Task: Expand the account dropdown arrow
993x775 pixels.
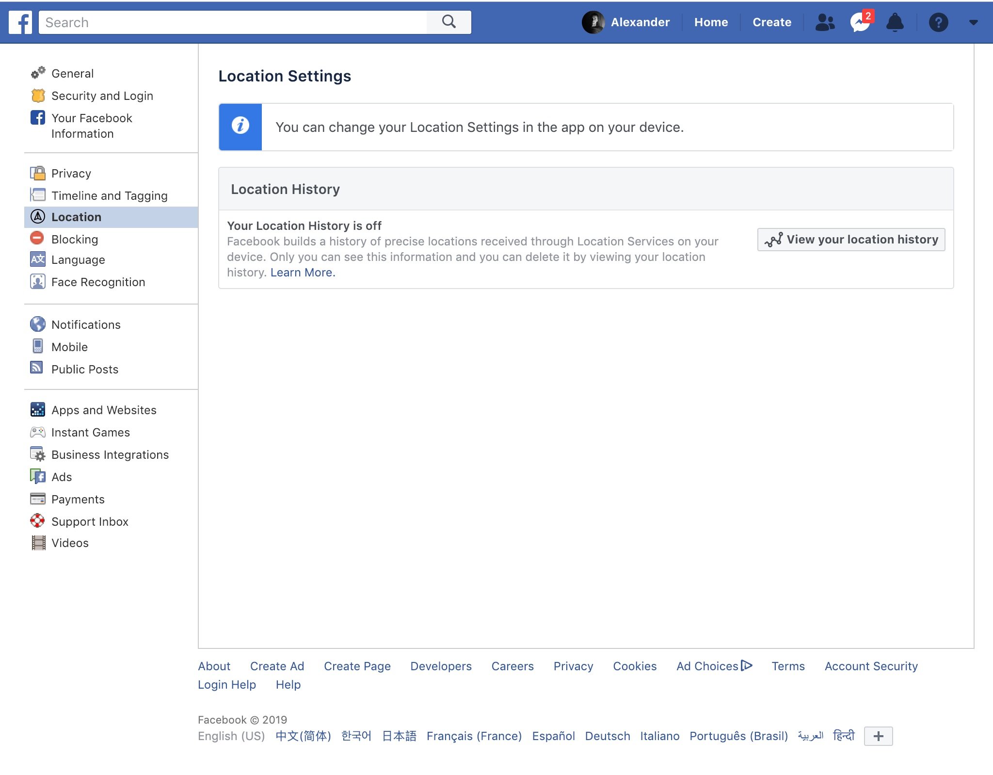Action: tap(973, 22)
